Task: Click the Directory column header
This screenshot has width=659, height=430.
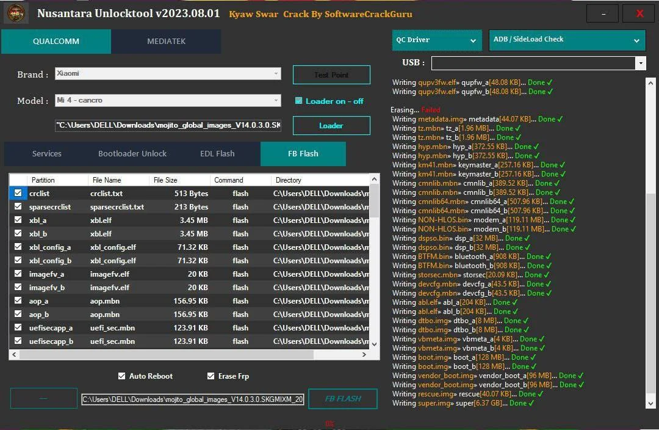Action: 320,180
